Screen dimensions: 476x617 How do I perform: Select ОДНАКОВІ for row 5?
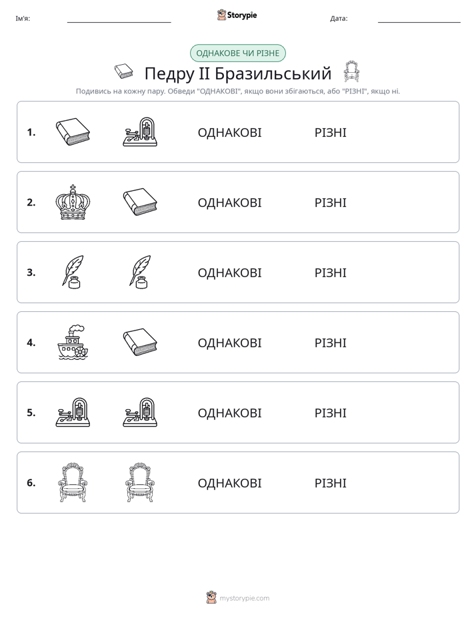[229, 413]
